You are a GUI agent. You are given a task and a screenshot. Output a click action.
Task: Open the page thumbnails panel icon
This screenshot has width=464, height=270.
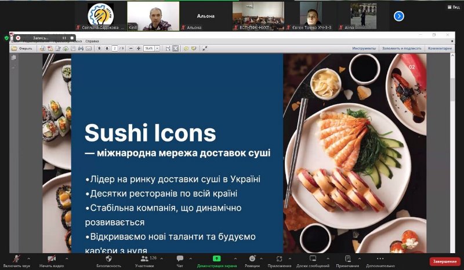pyautogui.click(x=13, y=58)
